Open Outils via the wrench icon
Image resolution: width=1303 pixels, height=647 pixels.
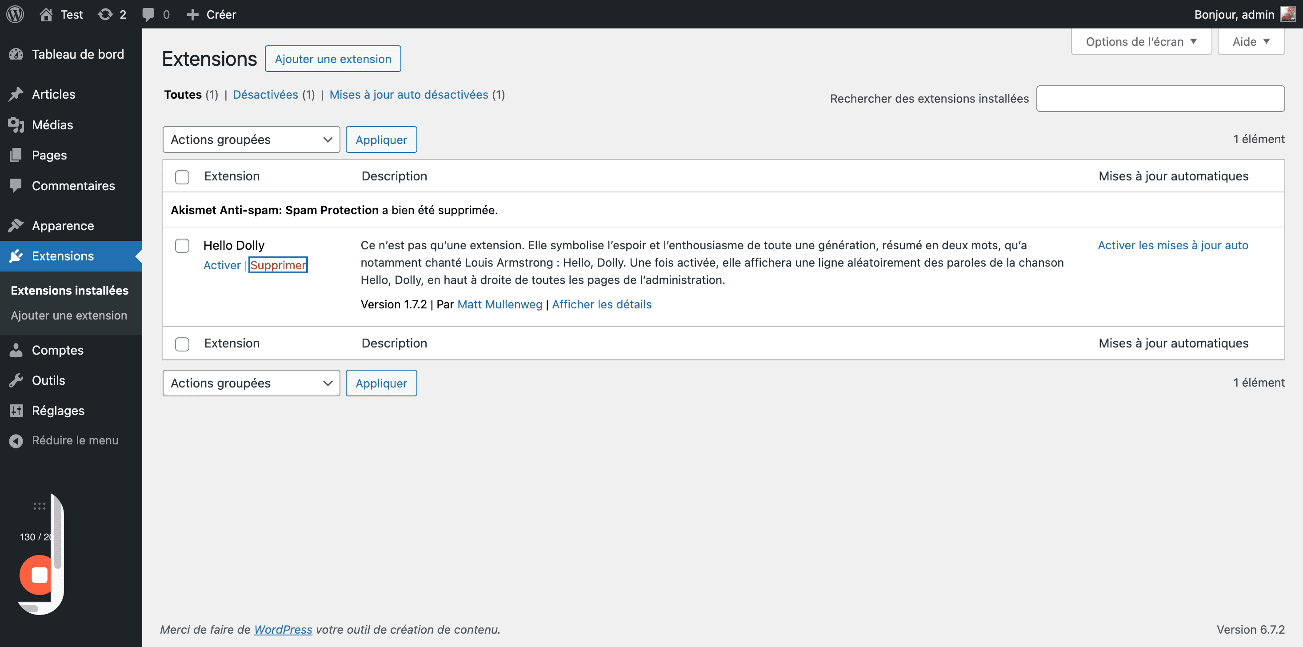pos(16,380)
